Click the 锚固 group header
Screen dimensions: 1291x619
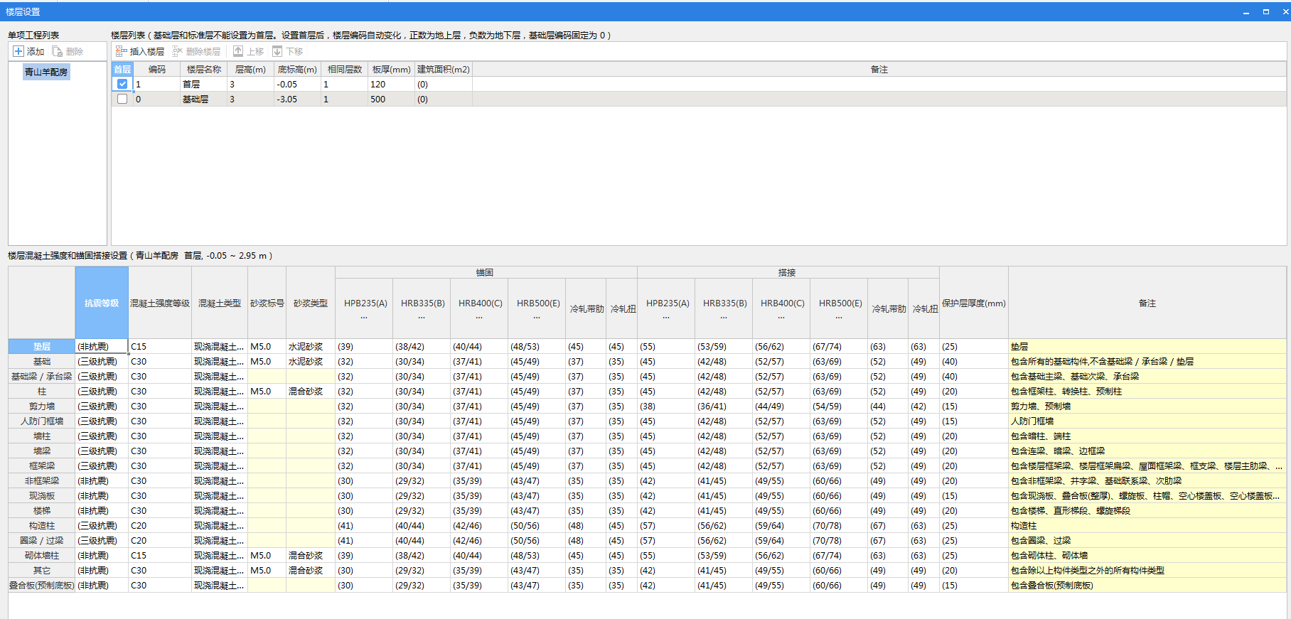[x=486, y=272]
